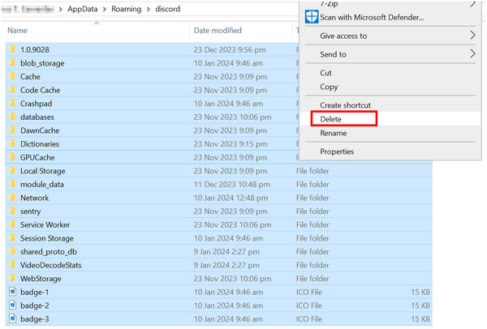Image resolution: width=487 pixels, height=329 pixels.
Task: Click the badge-3 ICO file icon
Action: point(12,318)
